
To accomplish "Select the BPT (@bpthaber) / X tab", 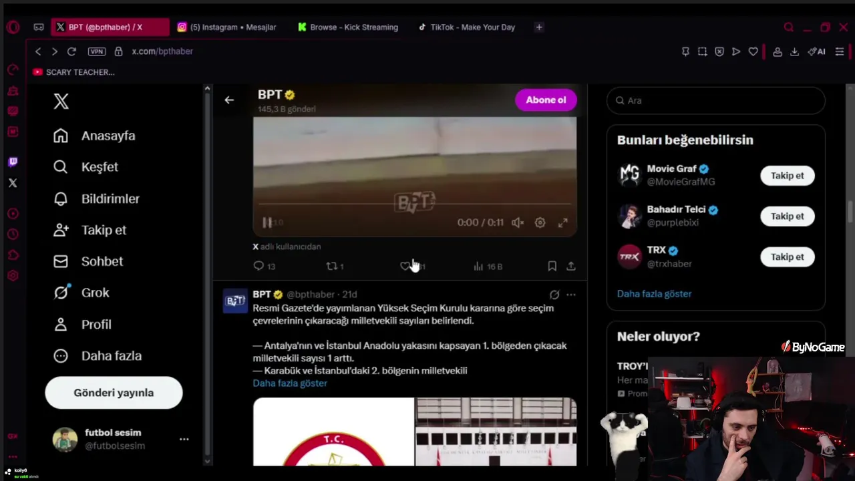I will [x=111, y=27].
